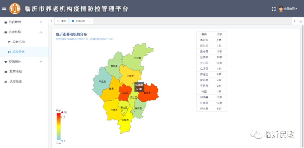The height and width of the screenshot is (148, 304).
Task: Click the 疫情防控 heart icon
Action: click(6, 62)
